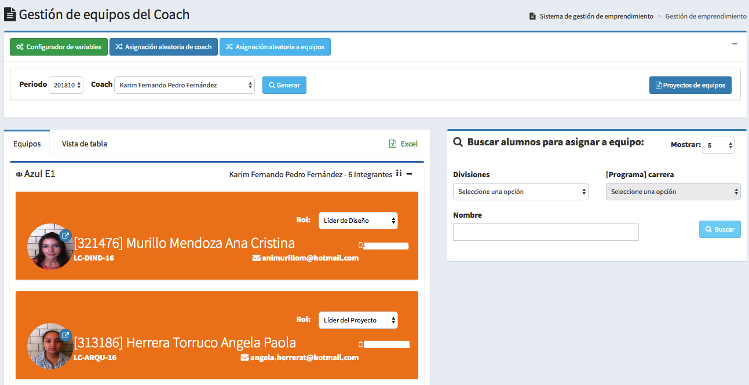Click the document icon beside the page title
Image resolution: width=749 pixels, height=385 pixels.
pos(10,14)
